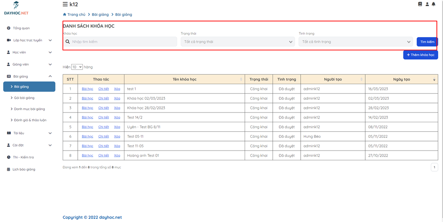Open the Trạng thái dropdown filter
The image size is (443, 222).
coord(238,42)
